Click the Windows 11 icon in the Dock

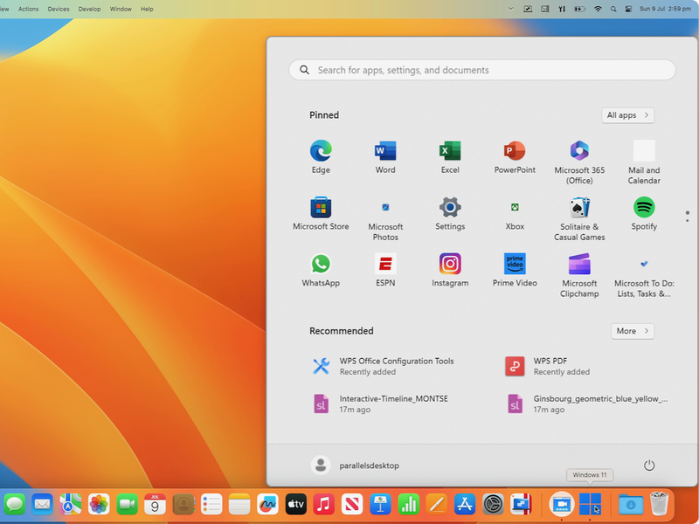591,504
